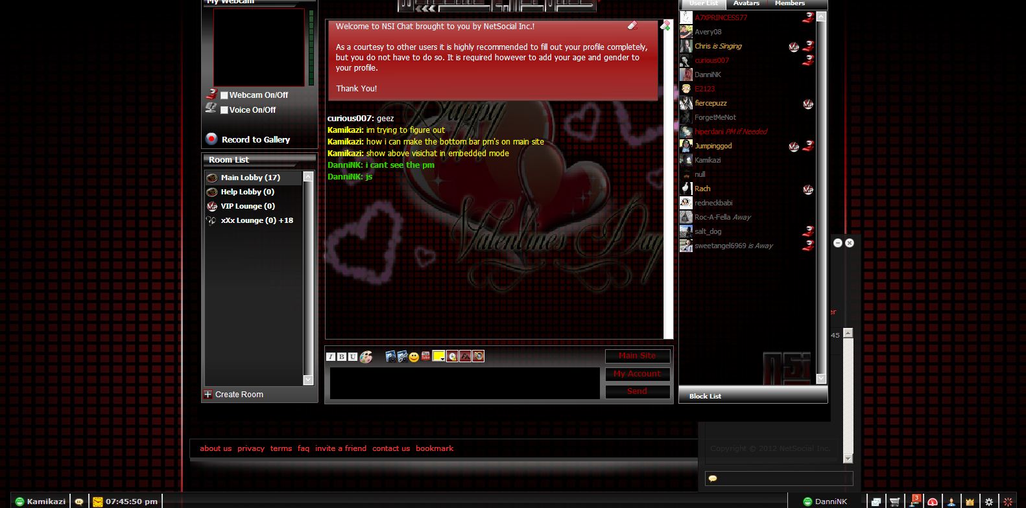
Task: Click the FA icon in chat toolbar
Action: click(465, 356)
